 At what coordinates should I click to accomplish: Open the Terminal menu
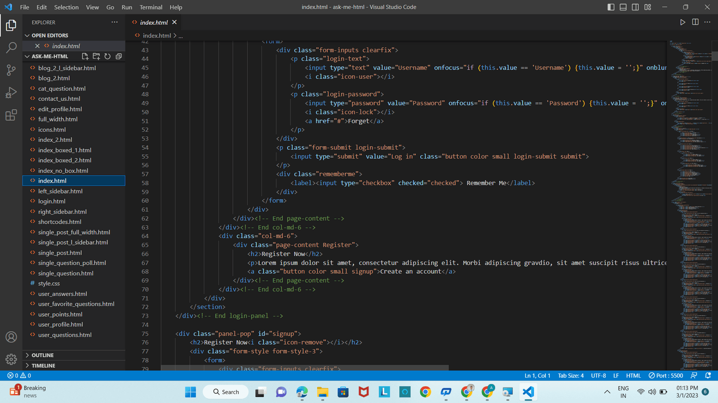click(x=151, y=7)
